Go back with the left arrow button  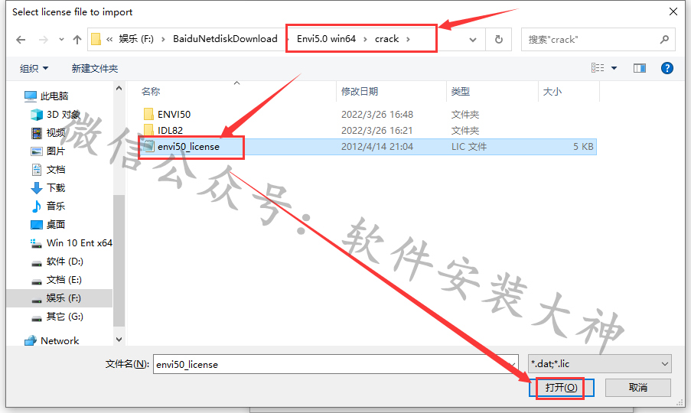pyautogui.click(x=21, y=40)
